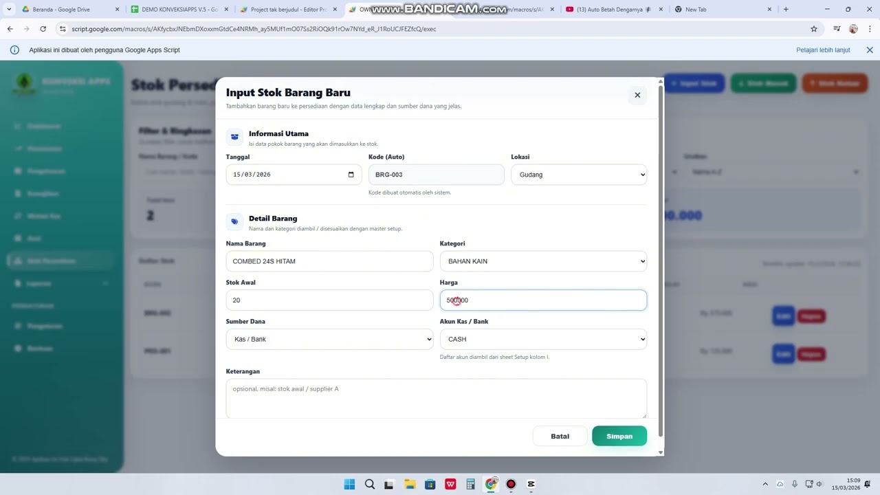Open Task View in the taskbar

coord(389,484)
